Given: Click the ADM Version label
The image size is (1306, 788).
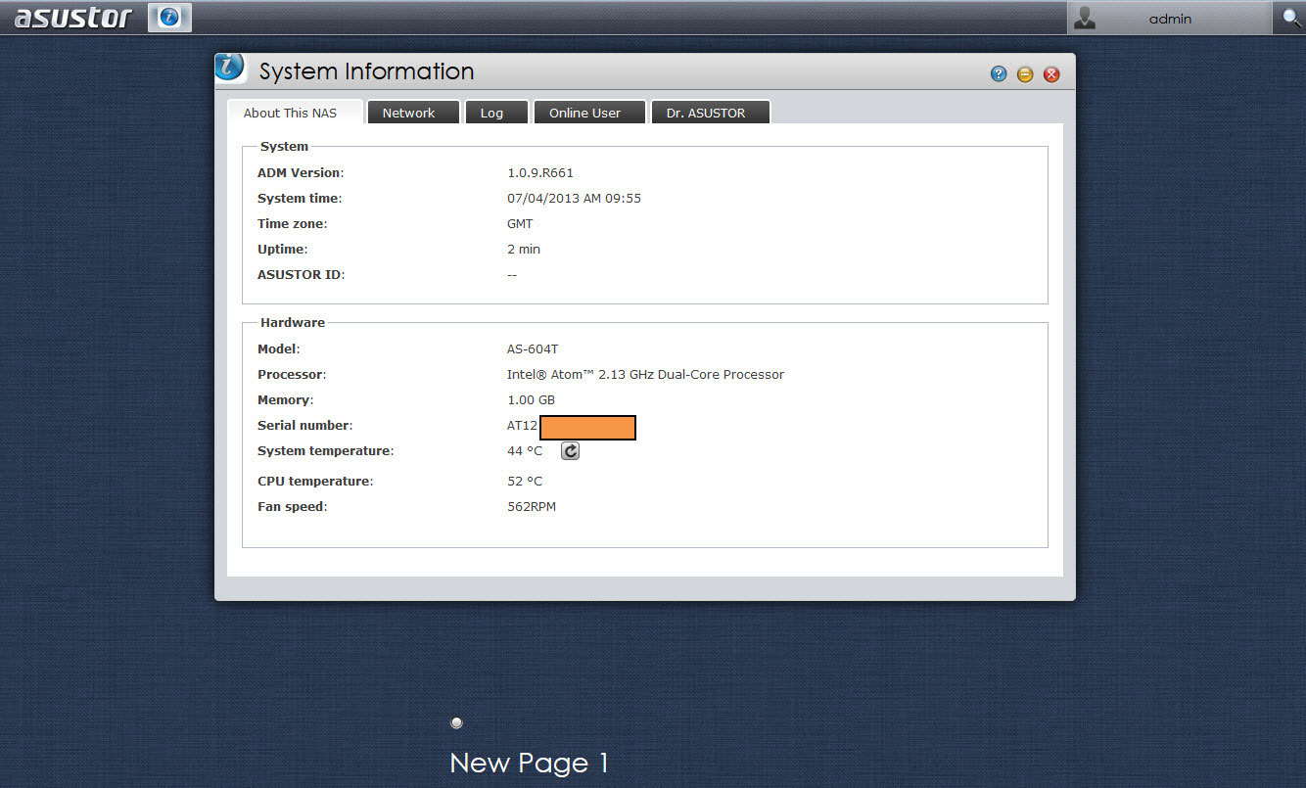Looking at the screenshot, I should [301, 172].
